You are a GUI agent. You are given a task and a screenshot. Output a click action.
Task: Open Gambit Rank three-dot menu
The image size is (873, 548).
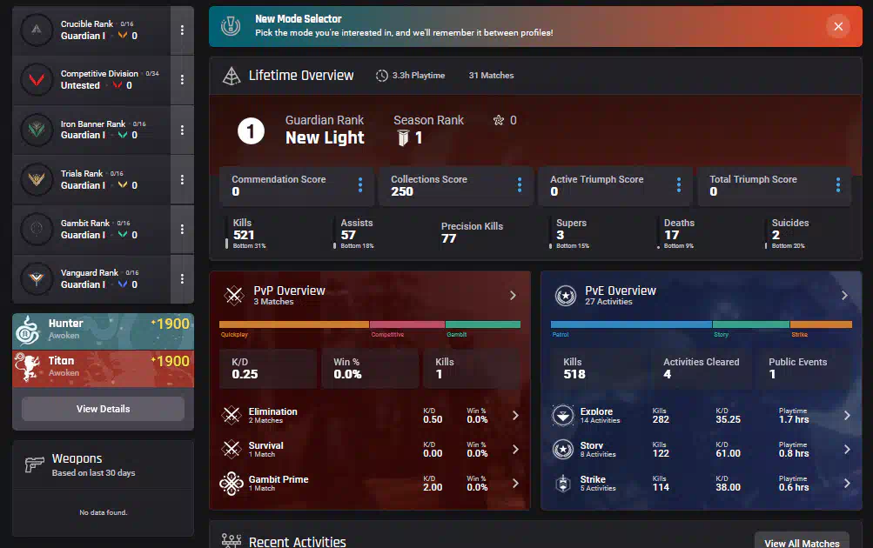tap(182, 229)
